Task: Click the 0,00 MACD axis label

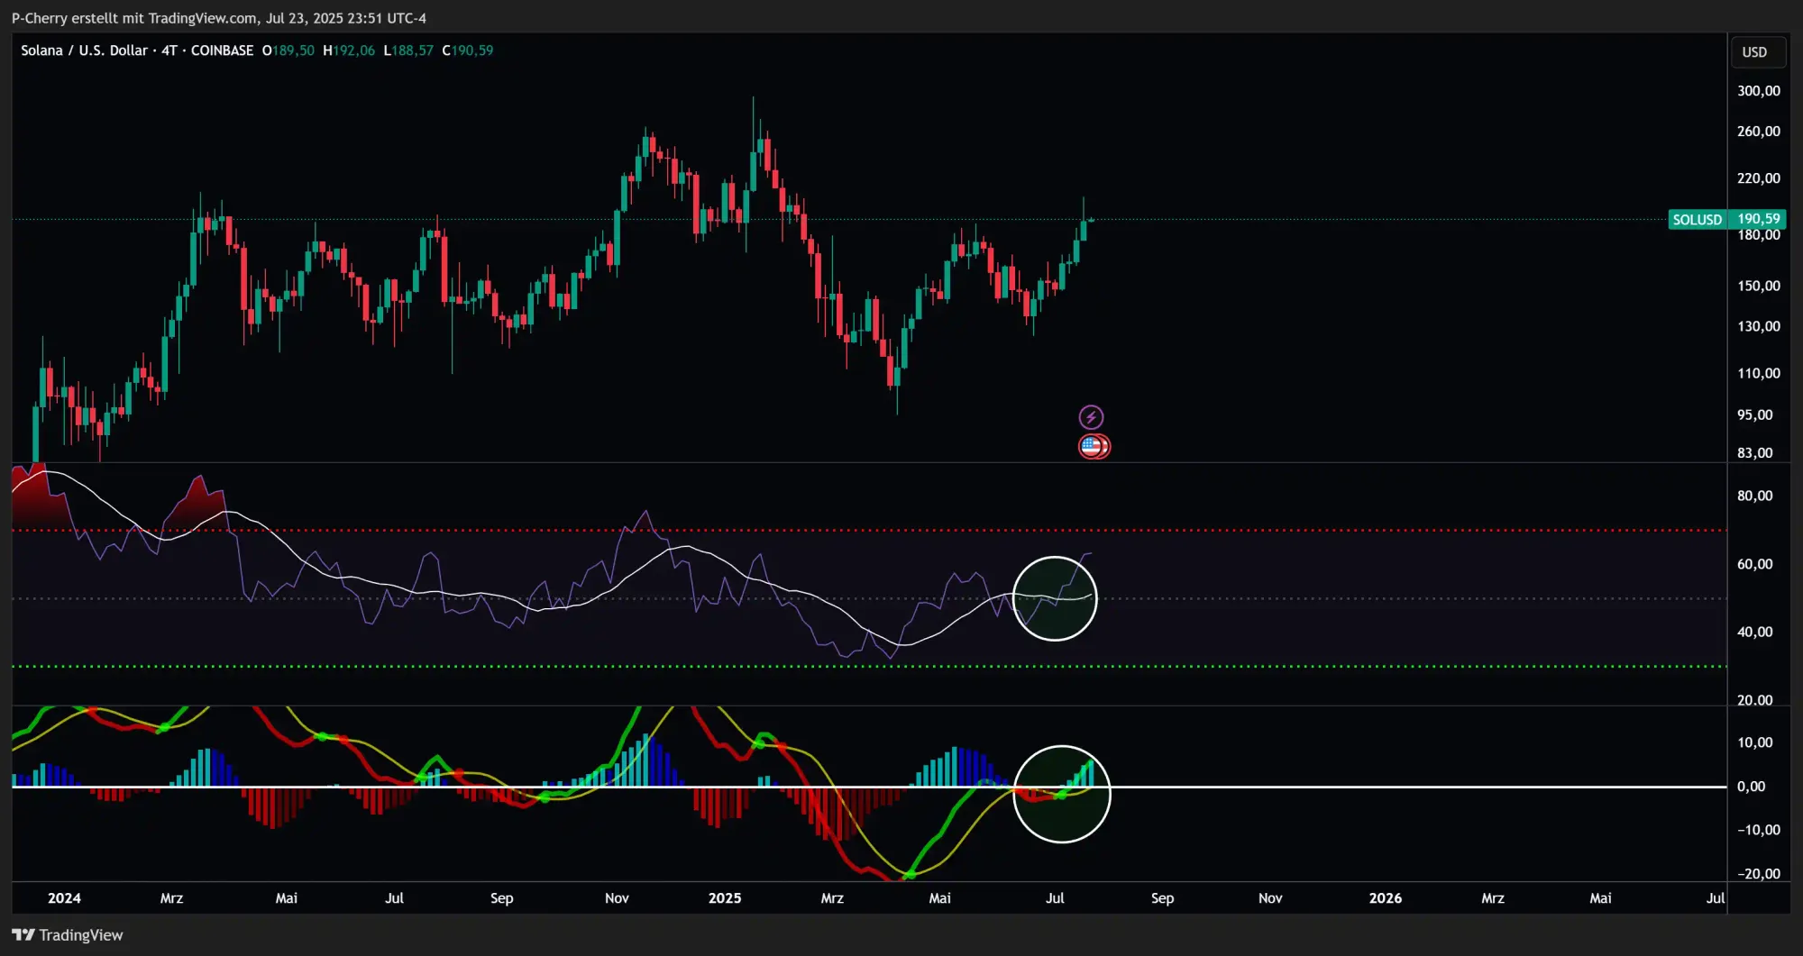Action: tap(1752, 787)
